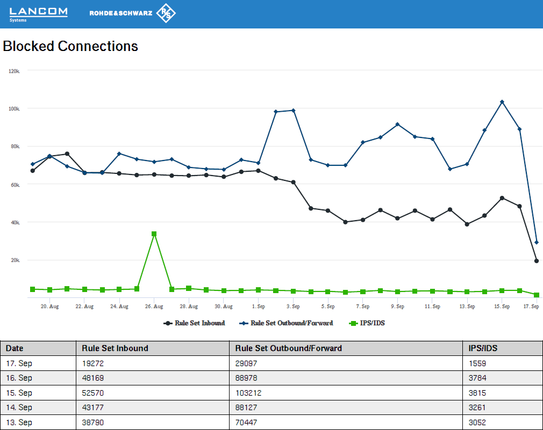Click the IPS/IDS spike marker at 26. Aug

(x=154, y=234)
